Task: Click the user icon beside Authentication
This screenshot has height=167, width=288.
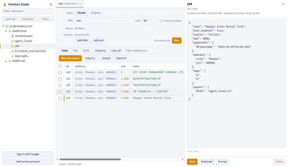Action: (12, 36)
